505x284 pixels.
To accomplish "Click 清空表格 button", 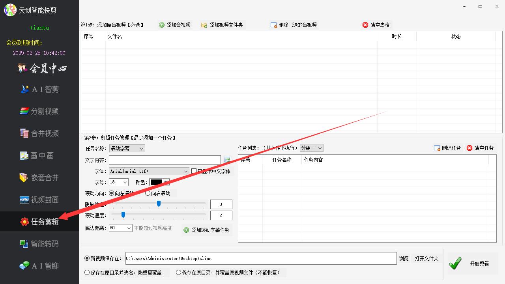I will point(376,25).
